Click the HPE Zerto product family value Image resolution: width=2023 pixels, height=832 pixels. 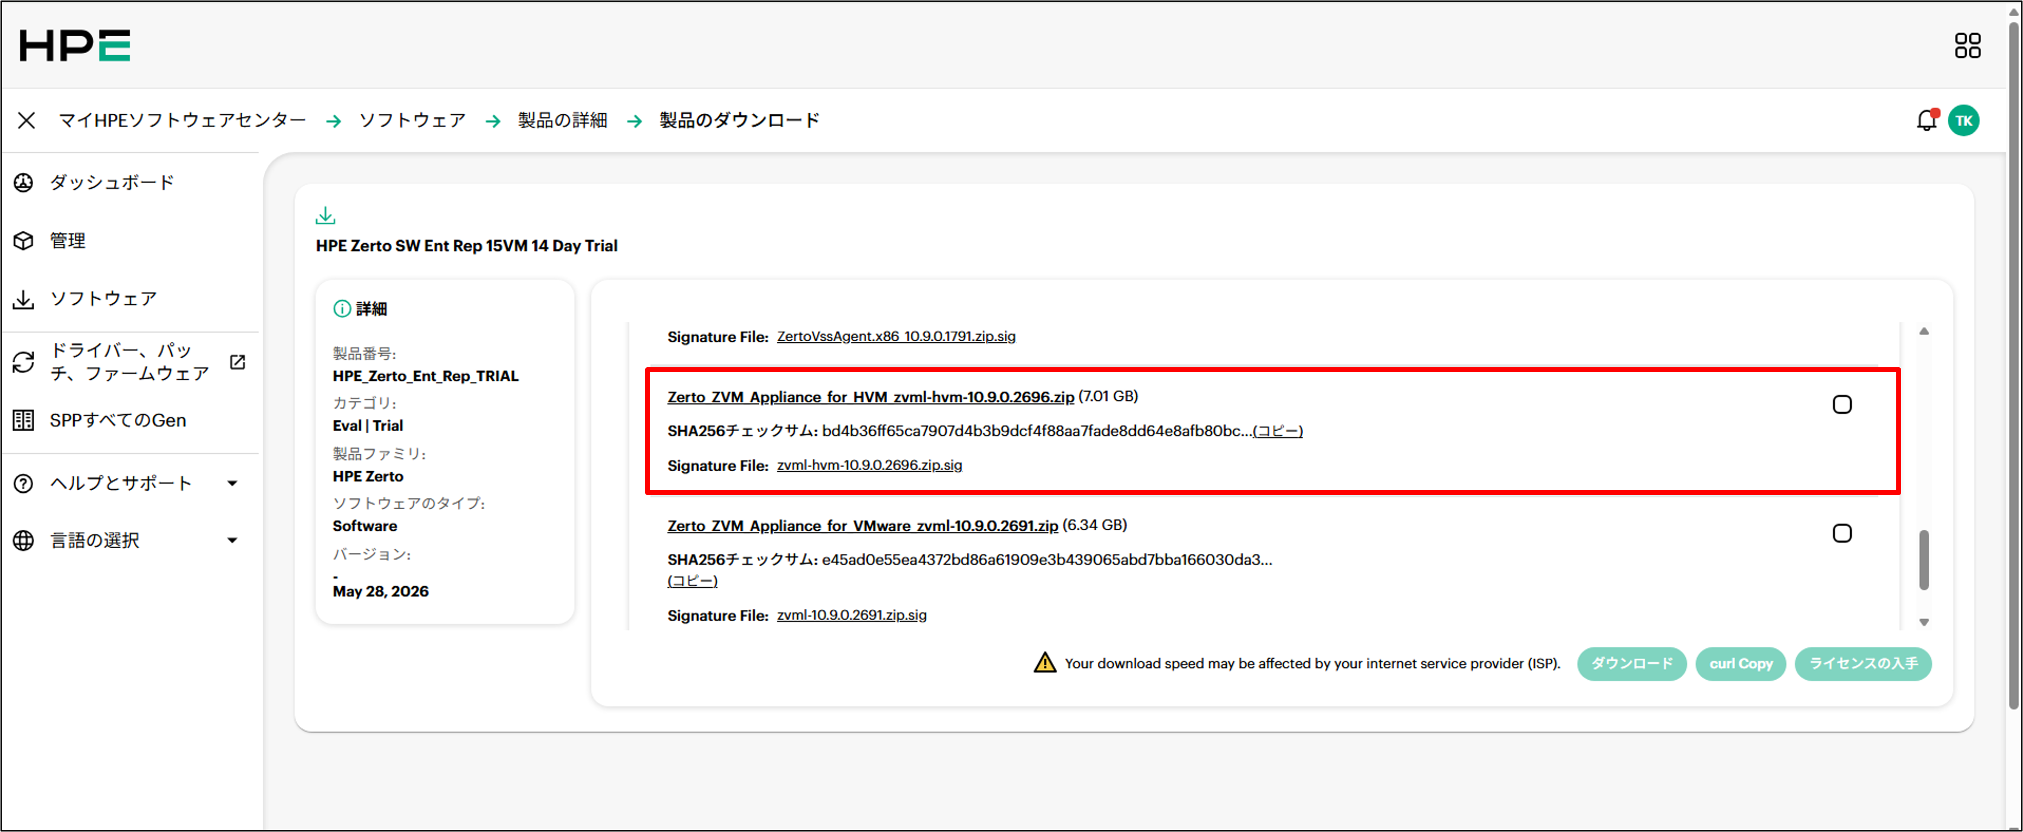(368, 476)
